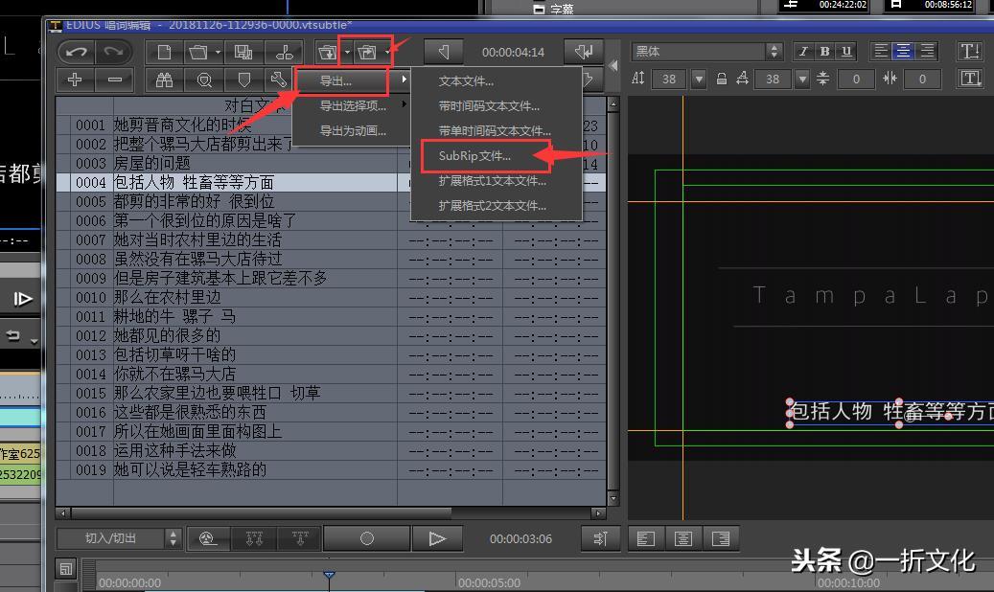Screen dimensions: 994x592
Task: Click the character spacing value field
Action: coord(922,80)
